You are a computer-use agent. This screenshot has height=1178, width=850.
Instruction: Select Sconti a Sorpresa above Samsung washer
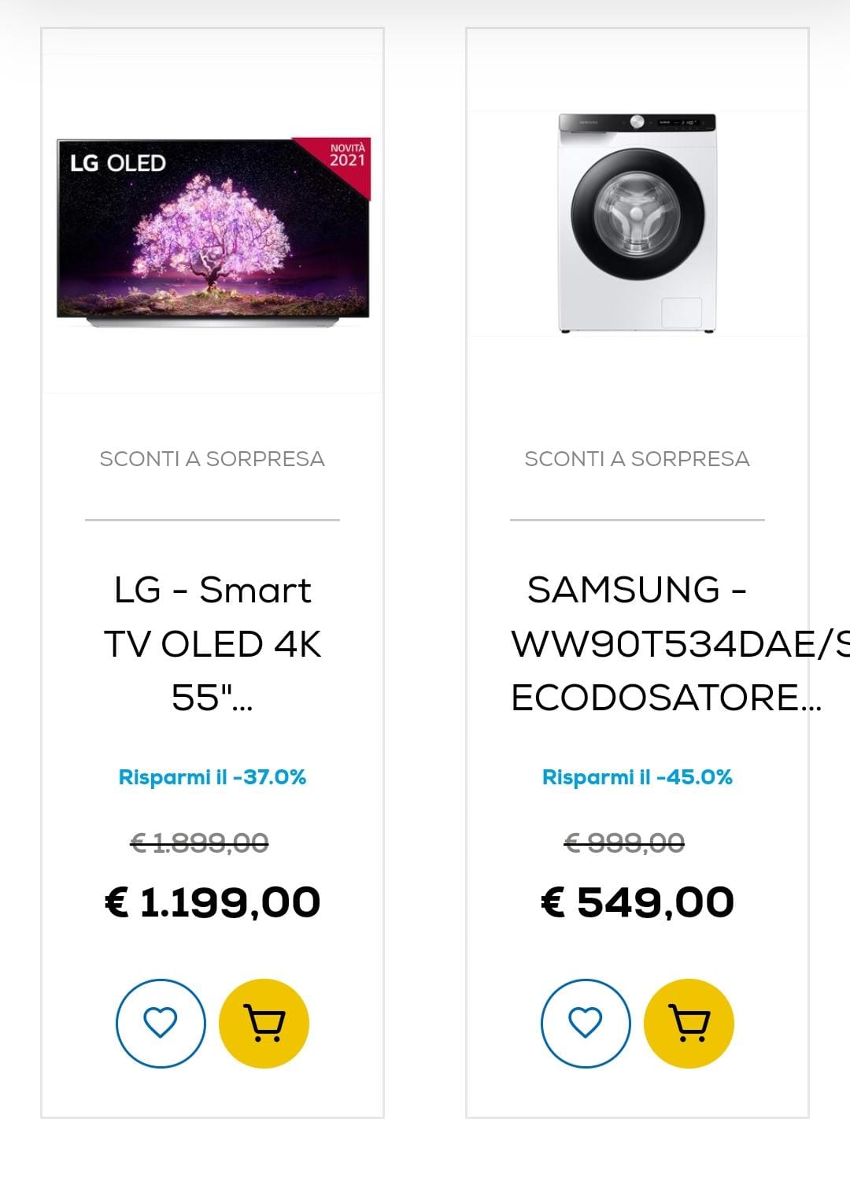(637, 458)
